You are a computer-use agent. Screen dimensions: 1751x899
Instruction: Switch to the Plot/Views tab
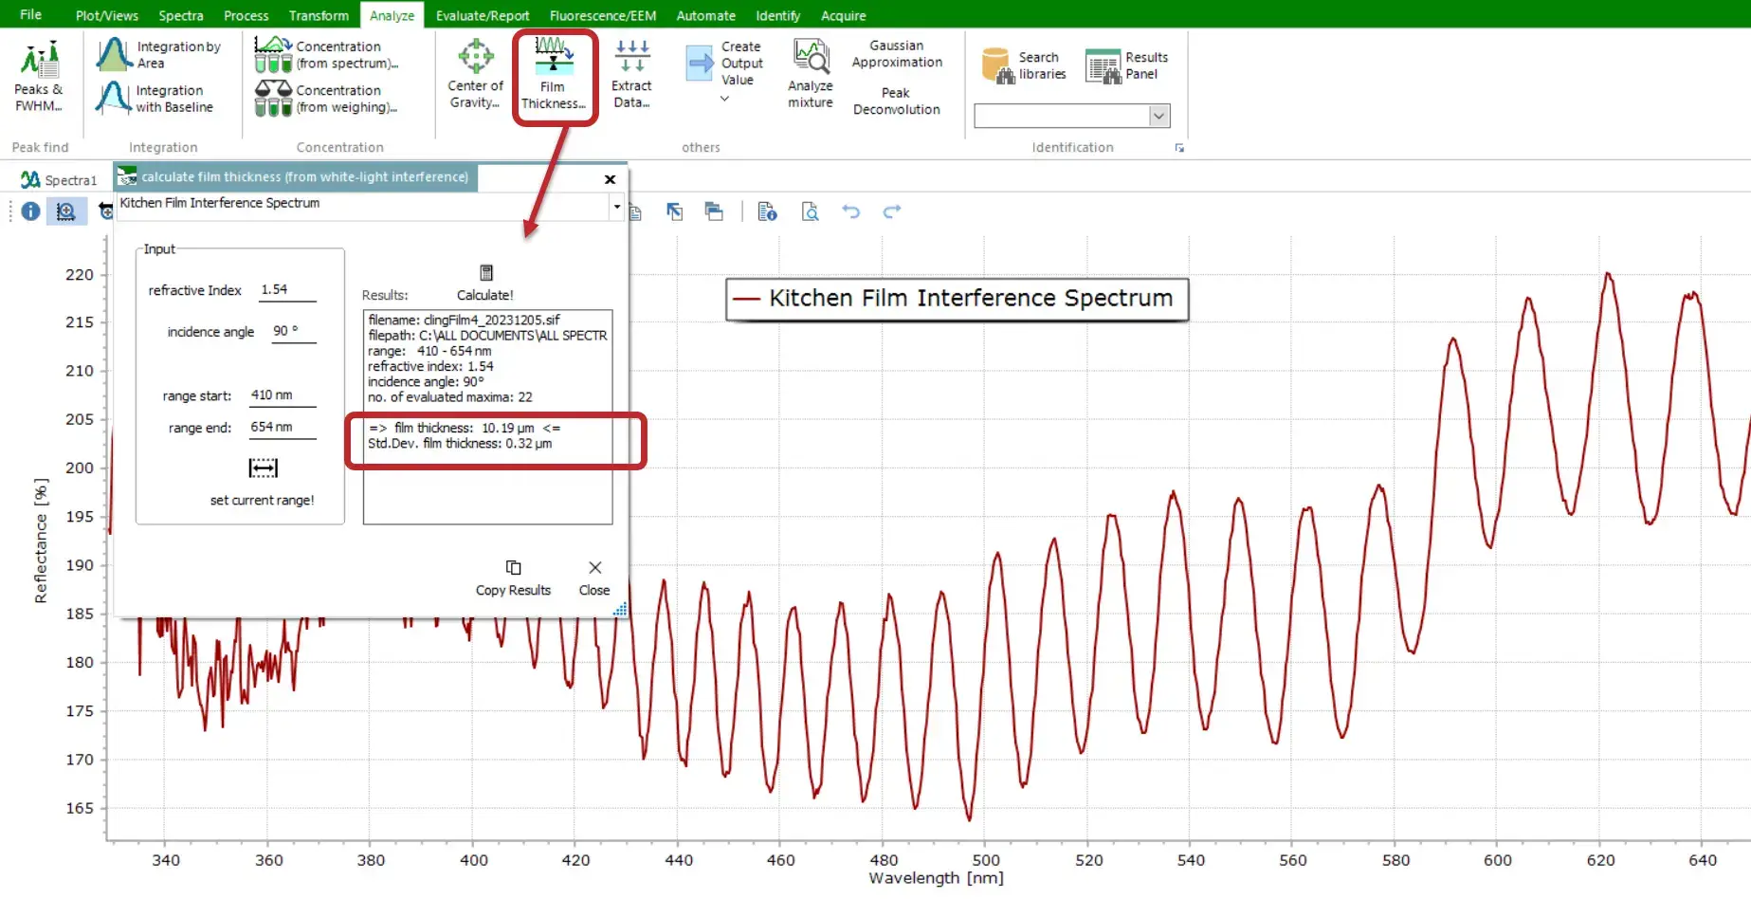(x=106, y=15)
